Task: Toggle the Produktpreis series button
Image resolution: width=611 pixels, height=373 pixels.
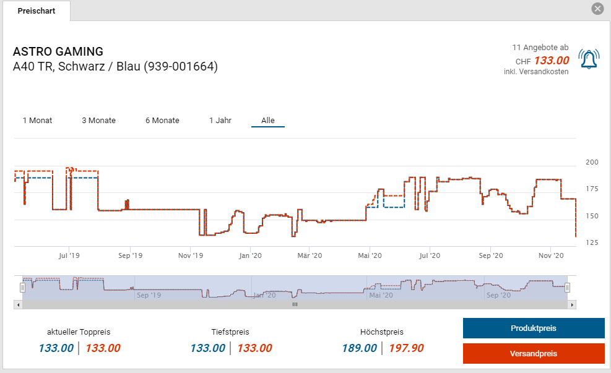Action: tap(533, 328)
